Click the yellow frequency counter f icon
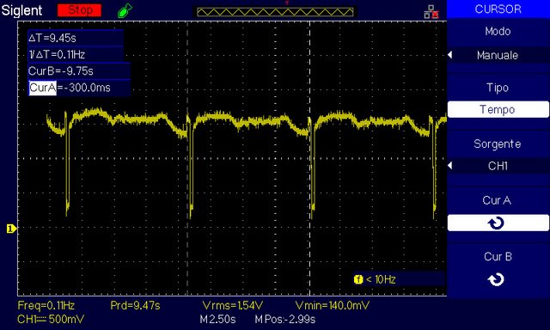550x330 pixels. point(358,279)
